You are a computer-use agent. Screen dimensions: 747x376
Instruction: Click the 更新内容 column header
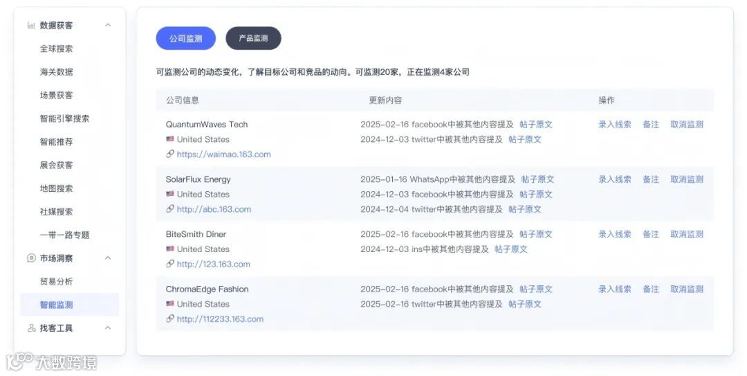coord(385,100)
